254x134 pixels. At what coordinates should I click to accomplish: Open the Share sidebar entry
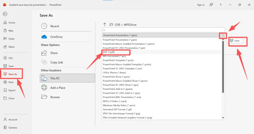9,47
